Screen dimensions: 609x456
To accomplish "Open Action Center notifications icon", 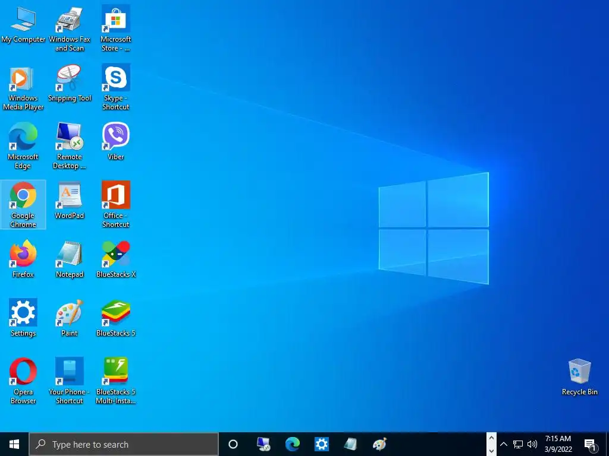I will pos(590,445).
